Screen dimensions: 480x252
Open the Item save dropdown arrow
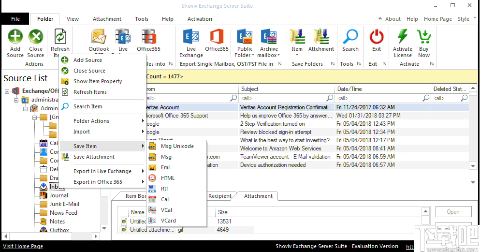[x=297, y=56]
